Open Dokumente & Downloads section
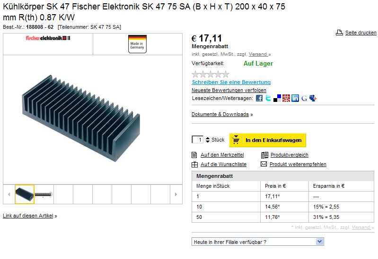 220,114
